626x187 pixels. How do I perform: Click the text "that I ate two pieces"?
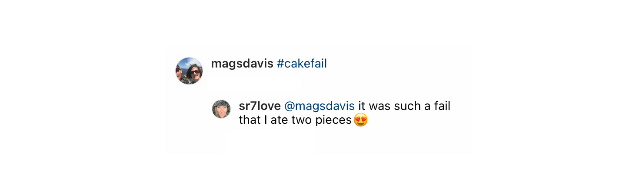pyautogui.click(x=295, y=120)
